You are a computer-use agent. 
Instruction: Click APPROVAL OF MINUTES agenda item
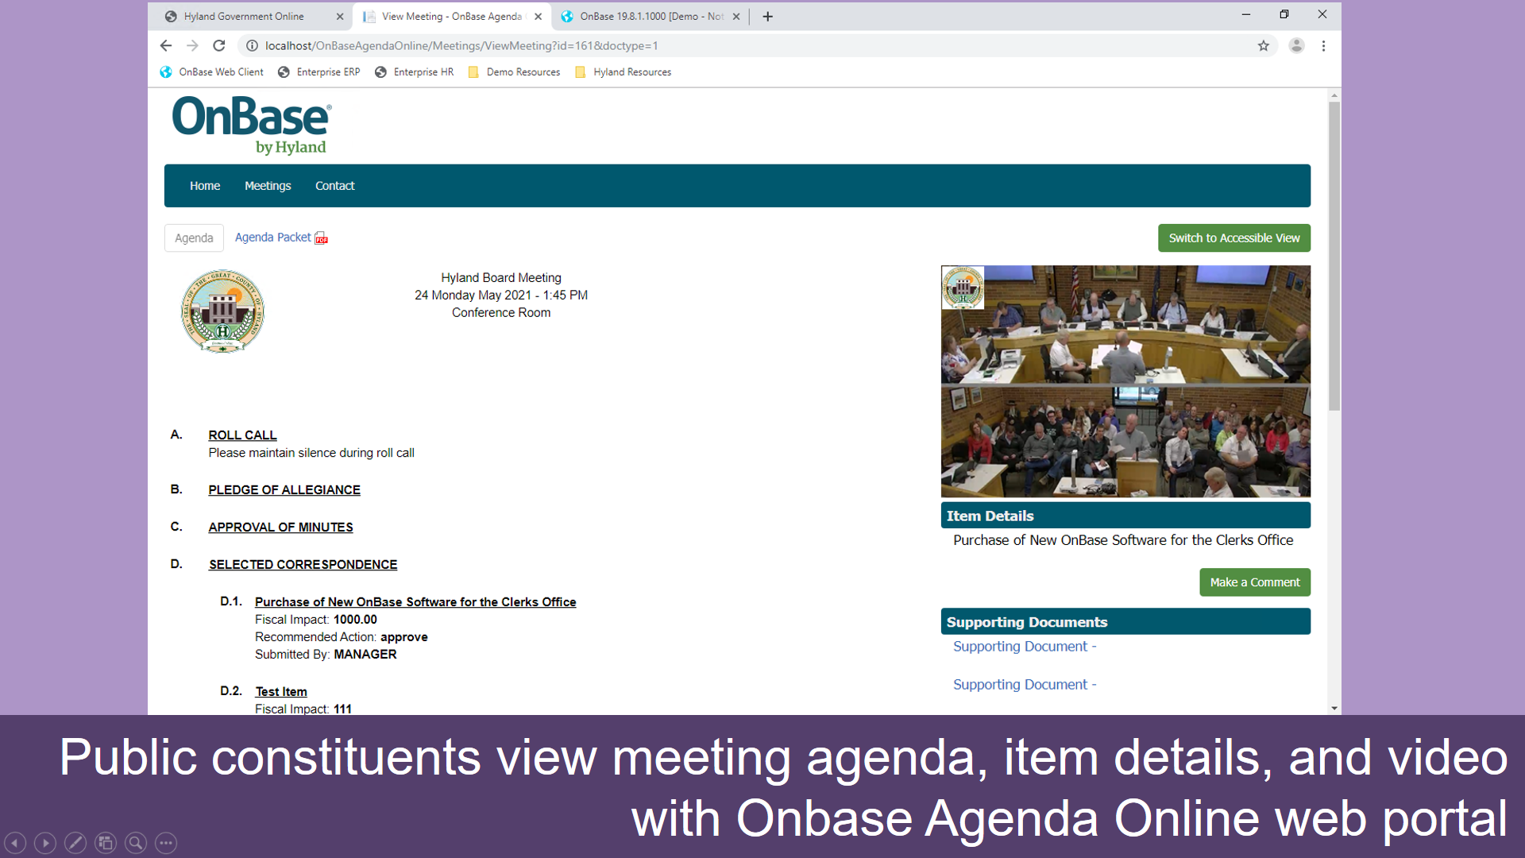click(280, 528)
